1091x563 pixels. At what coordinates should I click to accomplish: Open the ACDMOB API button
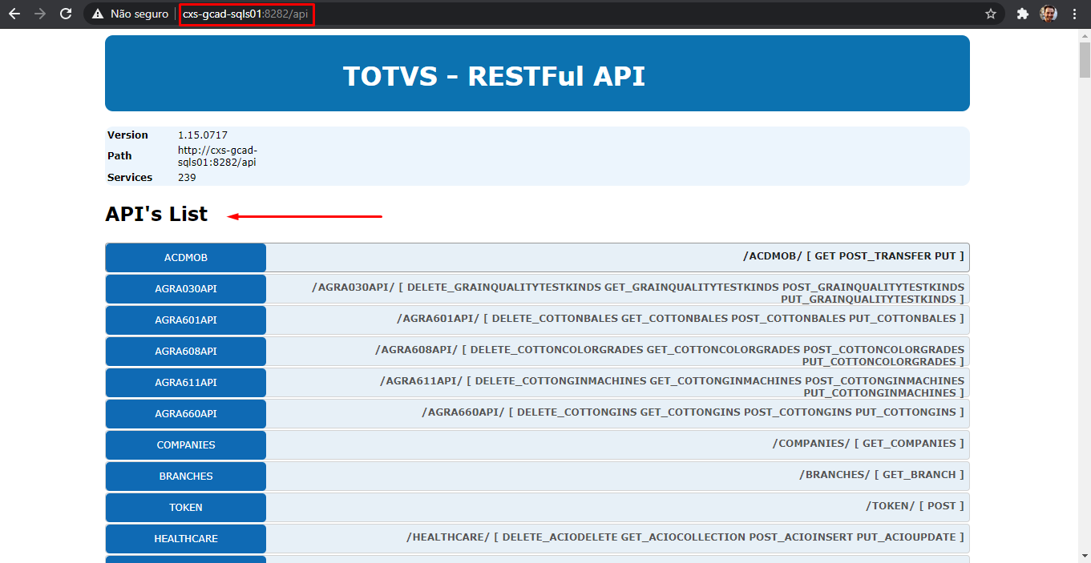click(x=186, y=258)
